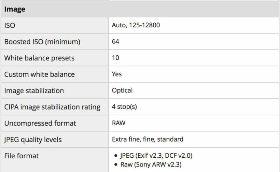Click the ISO row label
Image resolution: width=280 pixels, height=172 pixels.
click(9, 25)
